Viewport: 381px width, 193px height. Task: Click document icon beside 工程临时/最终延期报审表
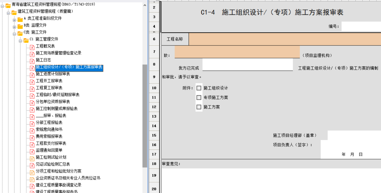pos(32,96)
